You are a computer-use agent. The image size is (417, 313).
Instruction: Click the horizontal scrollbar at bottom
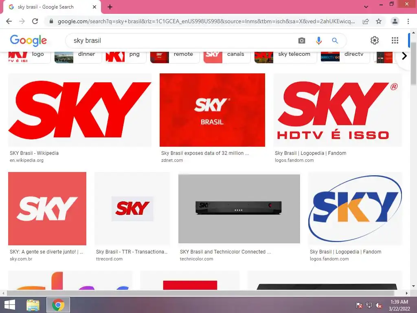click(200, 293)
